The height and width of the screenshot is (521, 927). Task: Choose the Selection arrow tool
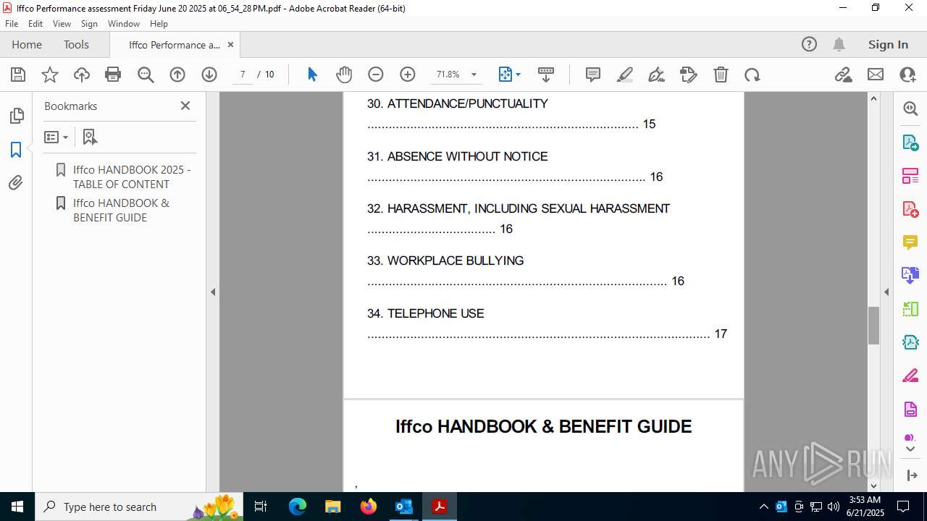coord(312,75)
